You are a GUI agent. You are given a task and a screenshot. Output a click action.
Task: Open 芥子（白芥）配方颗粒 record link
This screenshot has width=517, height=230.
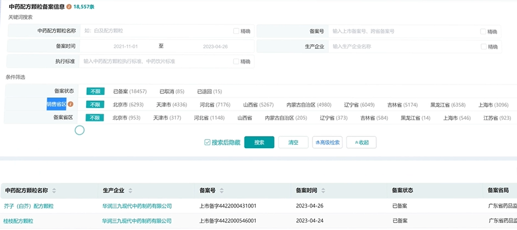tap(29, 206)
